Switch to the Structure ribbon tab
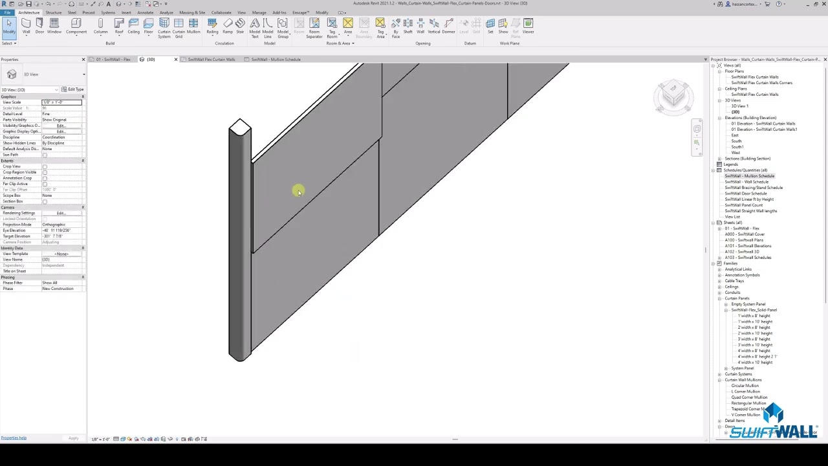The width and height of the screenshot is (828, 466). tap(54, 12)
